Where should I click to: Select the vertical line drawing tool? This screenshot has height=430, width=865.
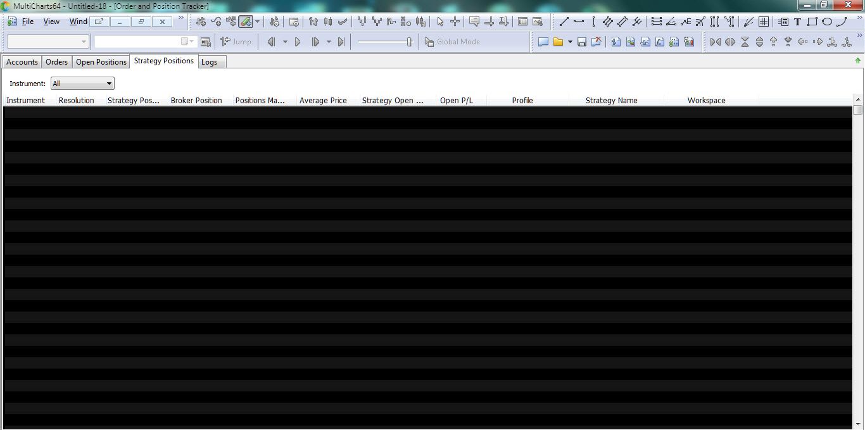click(x=593, y=22)
